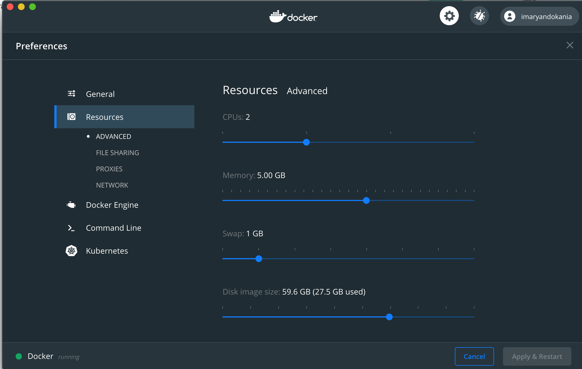Open the FILE SHARING sub-item
Viewport: 582px width, 369px height.
pyautogui.click(x=117, y=153)
